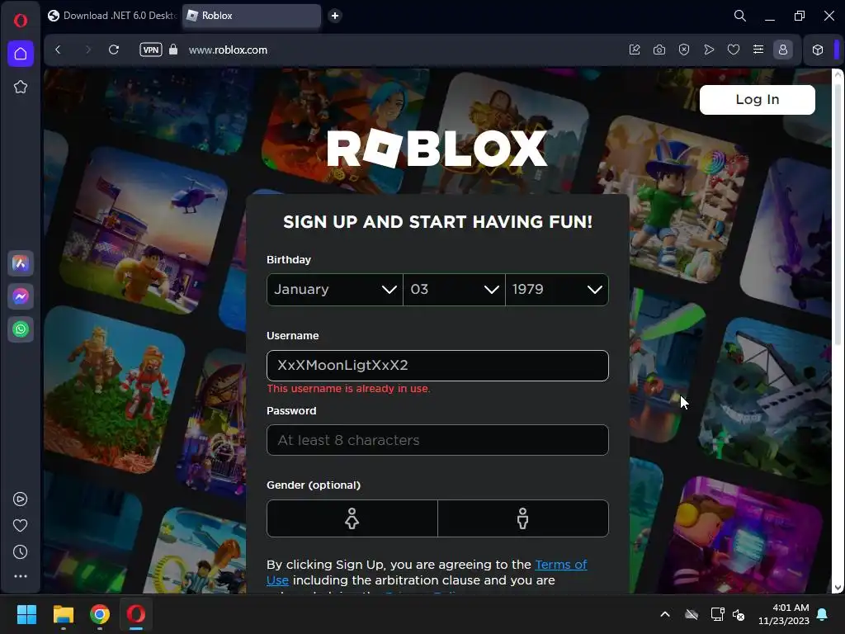Image resolution: width=845 pixels, height=634 pixels.
Task: Click the Log In button
Action: (x=758, y=99)
